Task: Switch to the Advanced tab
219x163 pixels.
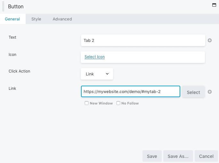Action: point(62,19)
